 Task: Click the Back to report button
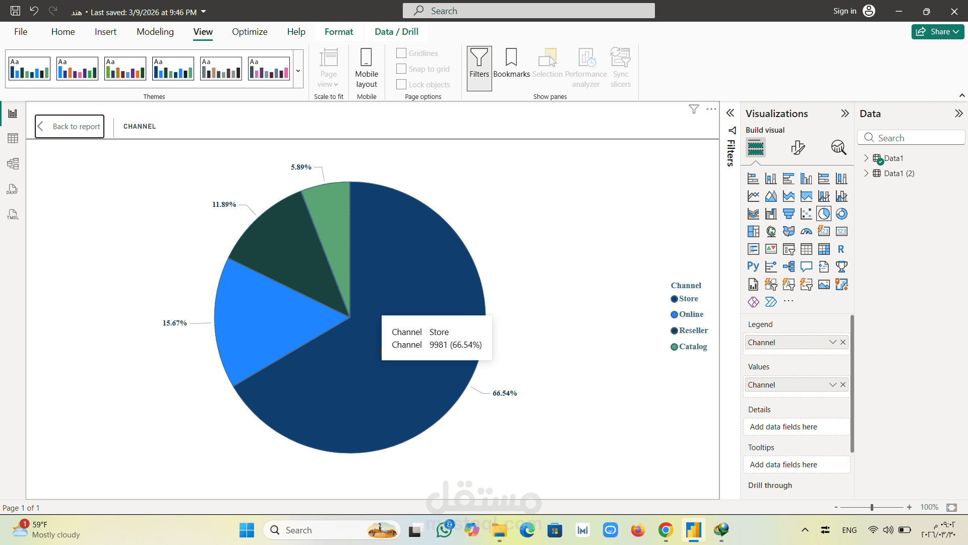70,126
